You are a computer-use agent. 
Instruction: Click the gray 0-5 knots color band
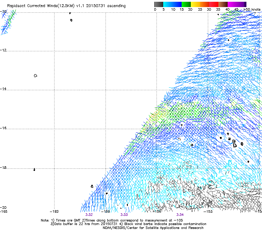click(159, 4)
